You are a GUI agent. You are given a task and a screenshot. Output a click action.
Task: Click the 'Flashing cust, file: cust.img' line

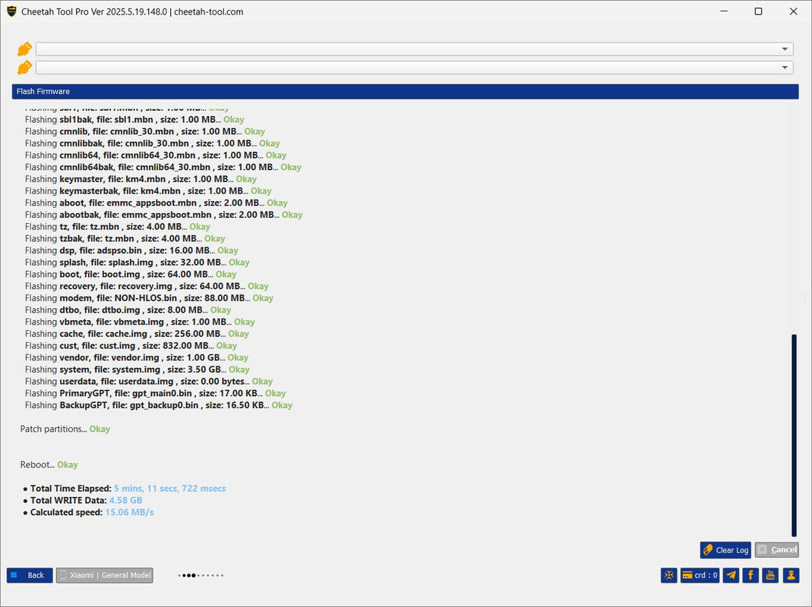(x=131, y=346)
